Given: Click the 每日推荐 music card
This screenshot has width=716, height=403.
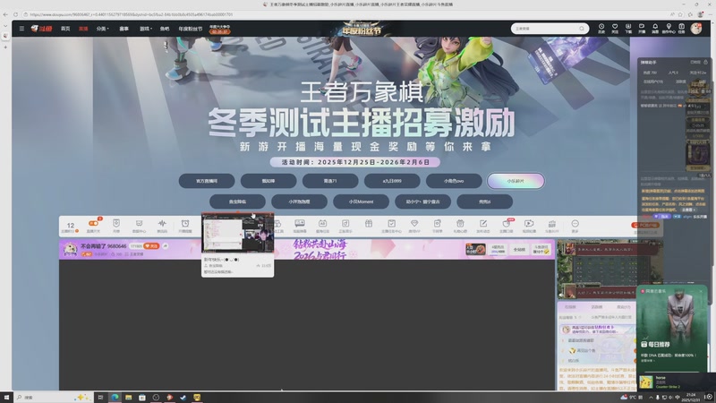Looking at the screenshot, I should [672, 328].
